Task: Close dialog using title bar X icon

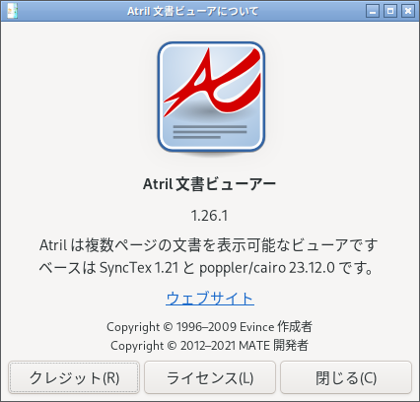Action: (x=408, y=11)
